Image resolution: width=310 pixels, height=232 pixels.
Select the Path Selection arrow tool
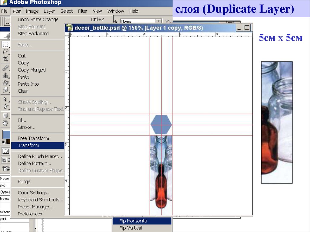(5, 99)
